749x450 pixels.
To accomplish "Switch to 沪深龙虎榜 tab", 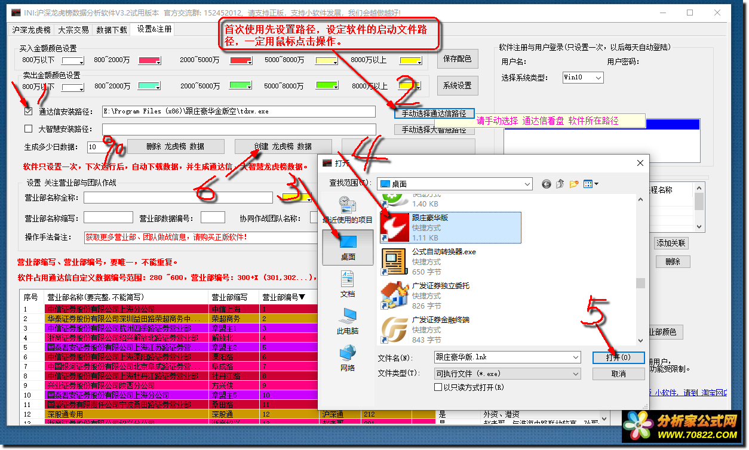I will 31,29.
